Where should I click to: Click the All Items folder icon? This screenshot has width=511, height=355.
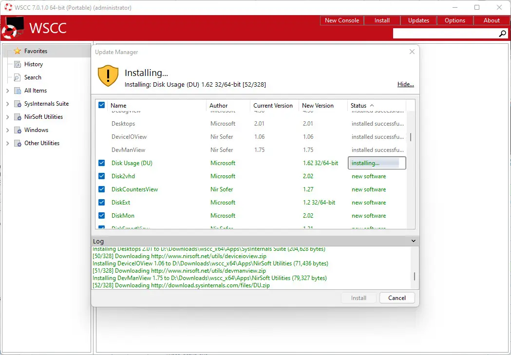pos(18,91)
